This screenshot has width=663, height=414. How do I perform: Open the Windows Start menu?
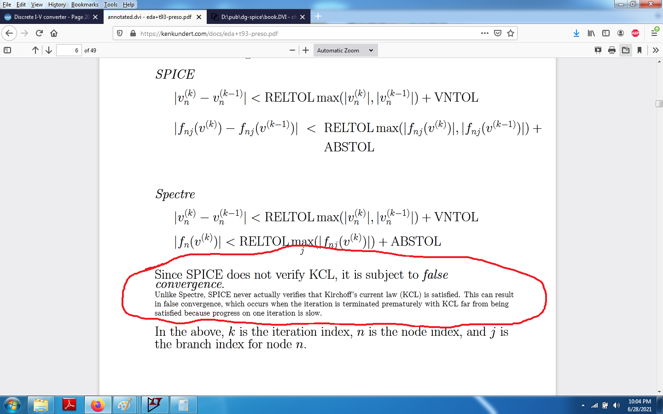click(12, 405)
